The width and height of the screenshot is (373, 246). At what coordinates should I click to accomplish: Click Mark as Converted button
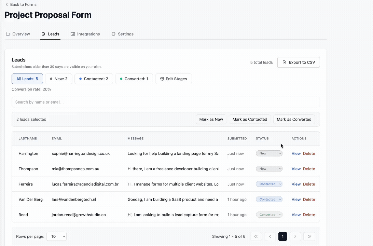coord(294,120)
